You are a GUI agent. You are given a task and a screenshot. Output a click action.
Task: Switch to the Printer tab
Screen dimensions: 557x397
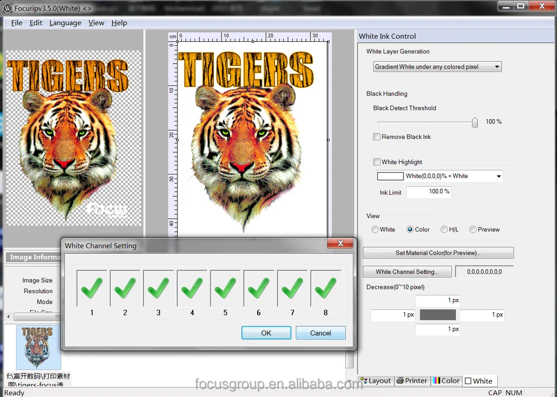click(411, 381)
